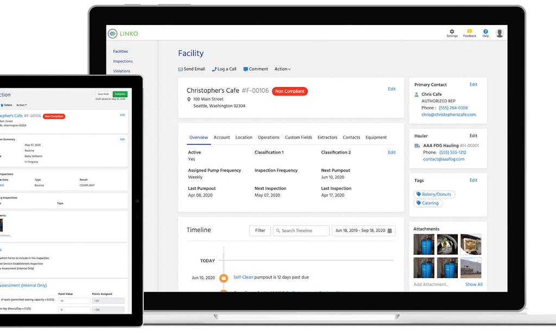
Task: Open the building exterior attachment thumbnail
Action: [471, 268]
